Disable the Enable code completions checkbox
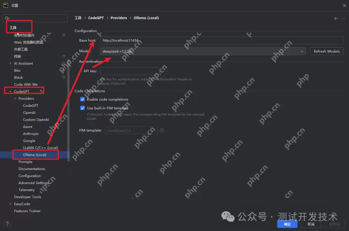 pos(82,99)
